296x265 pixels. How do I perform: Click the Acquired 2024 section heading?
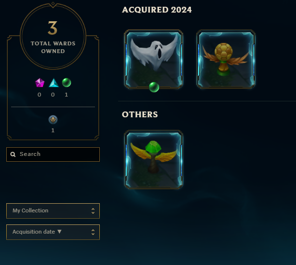[157, 10]
